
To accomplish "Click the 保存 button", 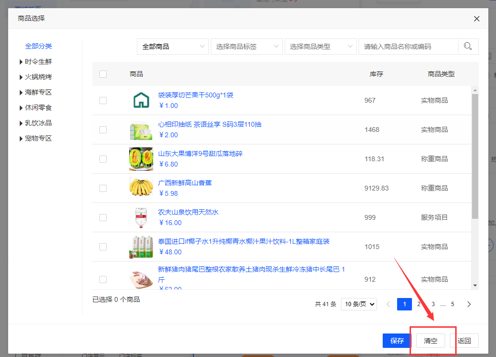I will [397, 341].
